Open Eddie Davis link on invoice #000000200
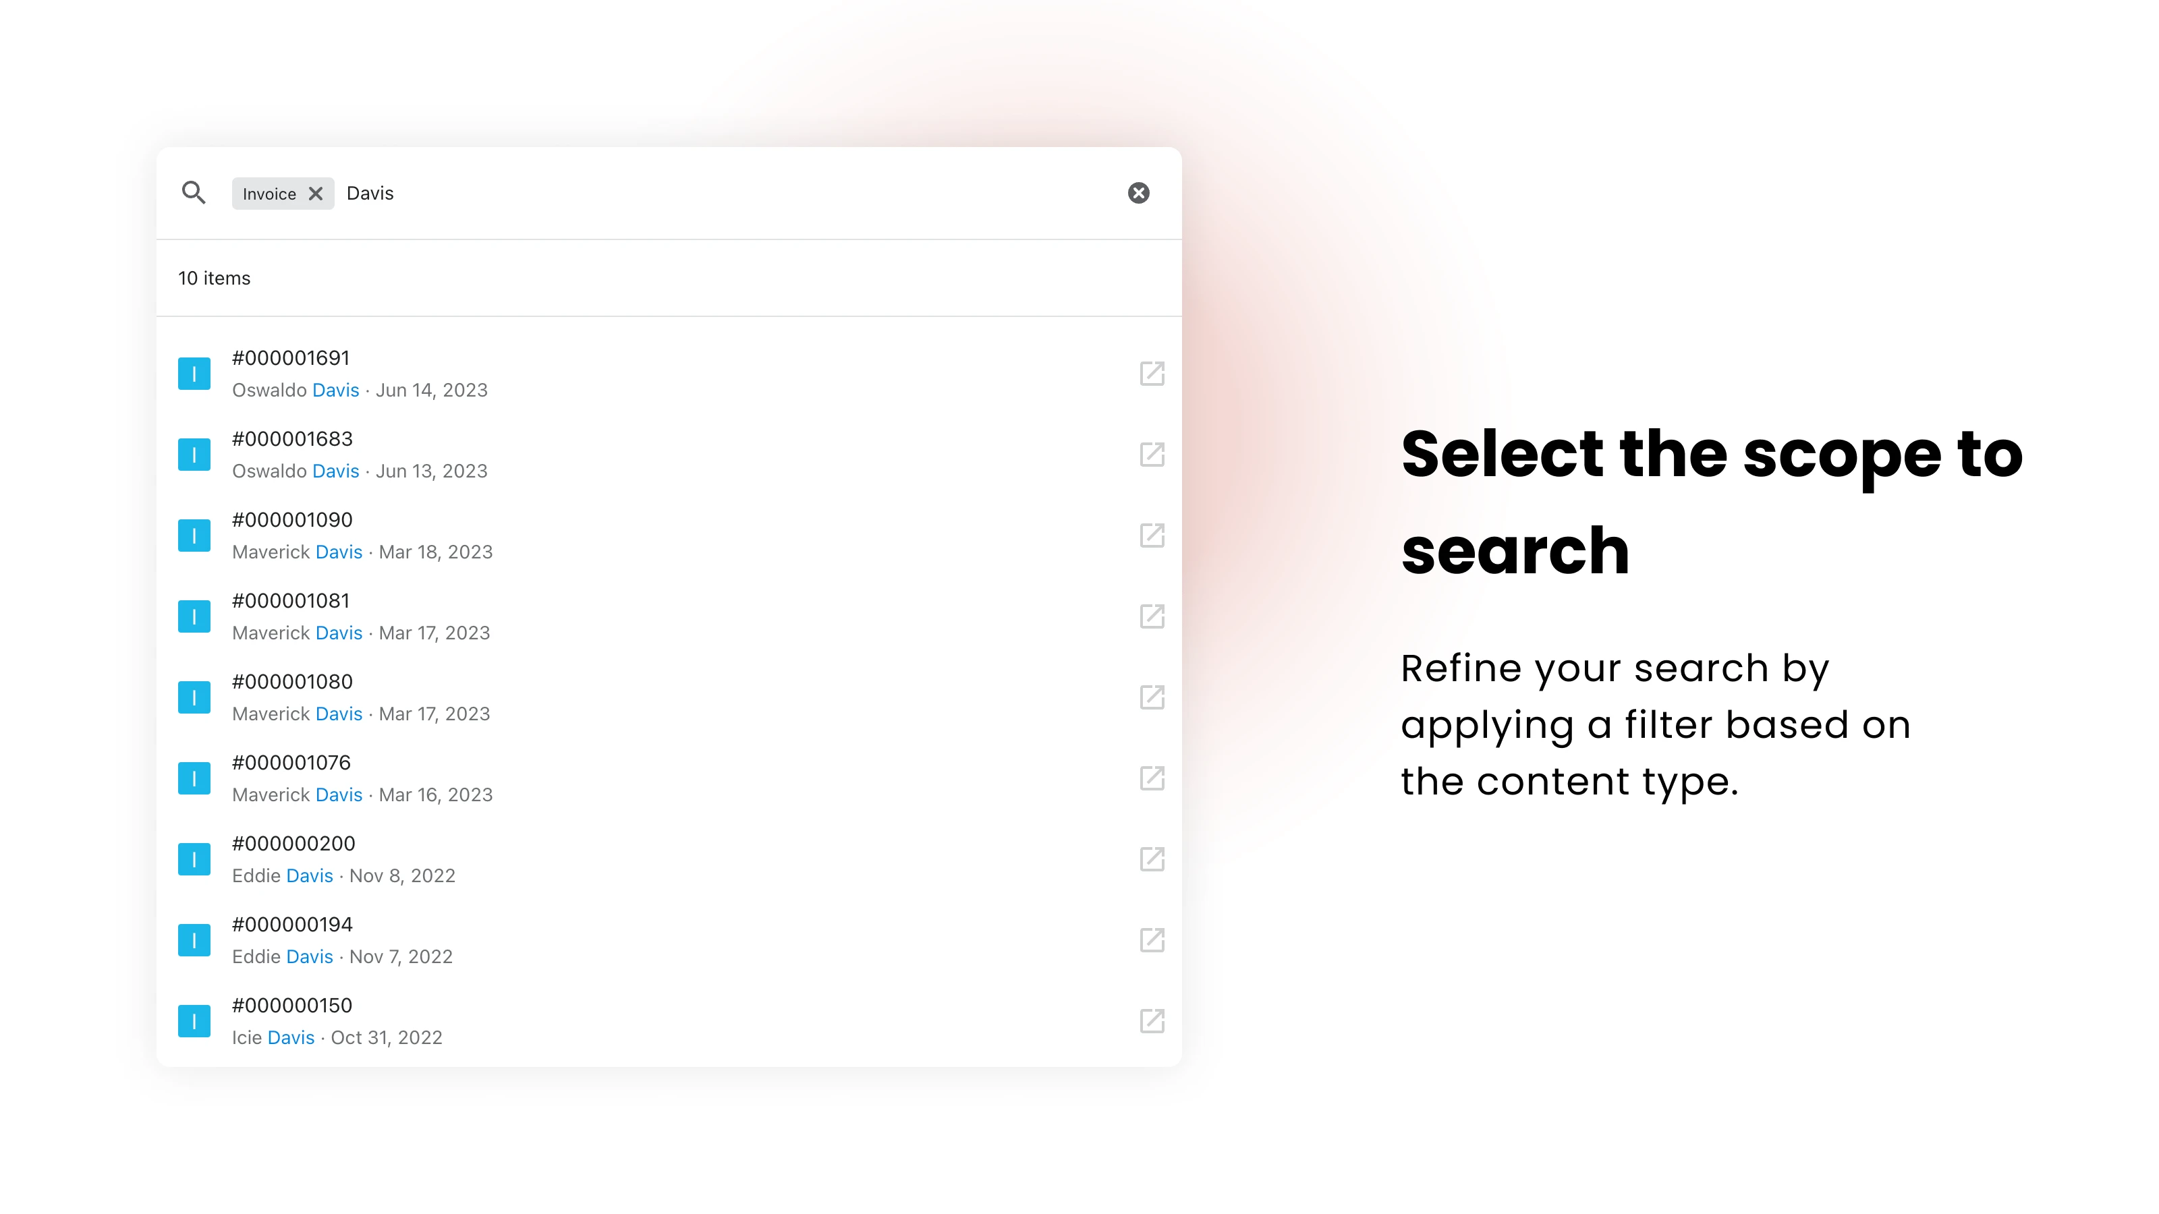The height and width of the screenshot is (1214, 2159). point(308,875)
